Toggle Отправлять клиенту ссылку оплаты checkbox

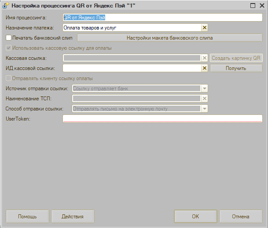9,78
